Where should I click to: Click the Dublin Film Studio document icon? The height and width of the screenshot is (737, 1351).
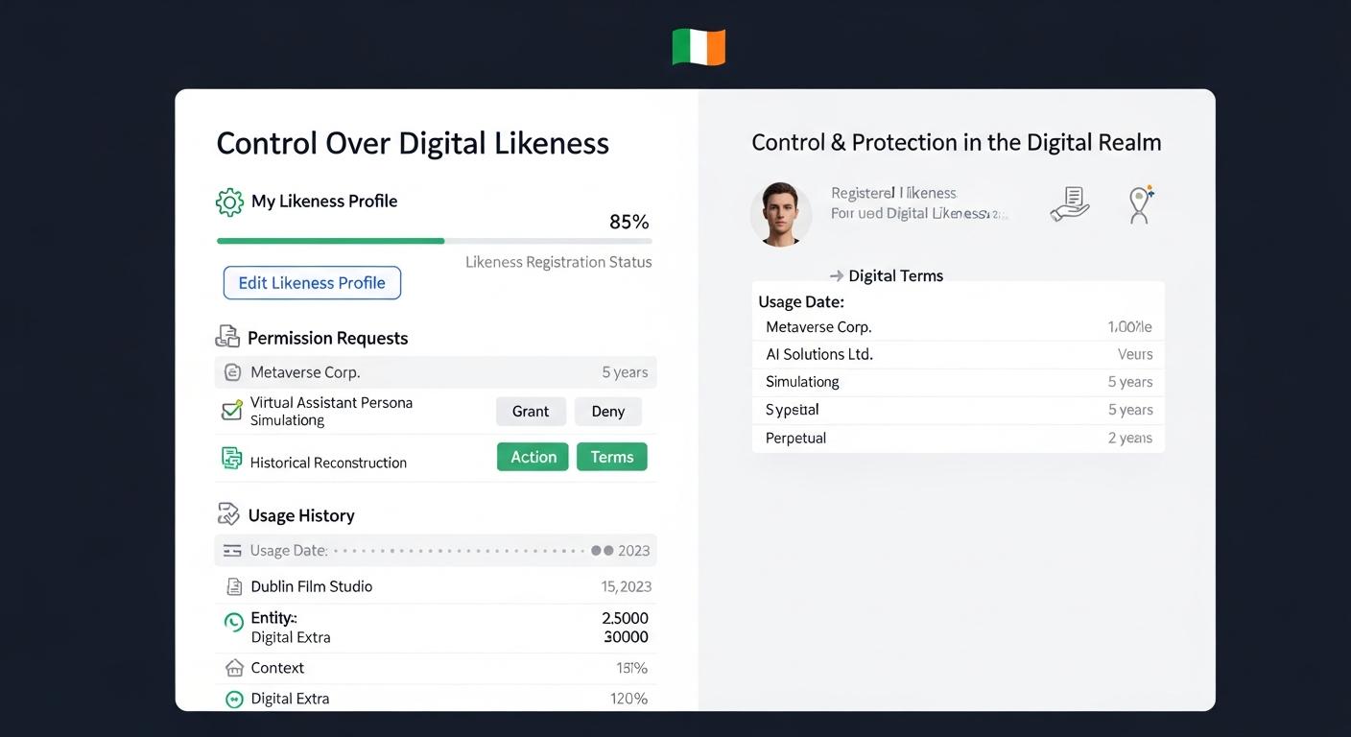[x=233, y=585]
